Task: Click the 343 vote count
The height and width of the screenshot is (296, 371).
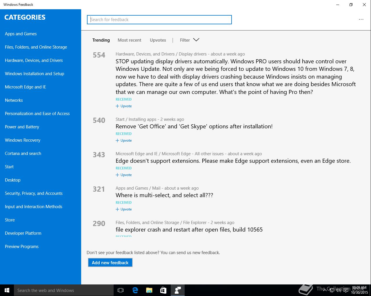Action: [99, 155]
